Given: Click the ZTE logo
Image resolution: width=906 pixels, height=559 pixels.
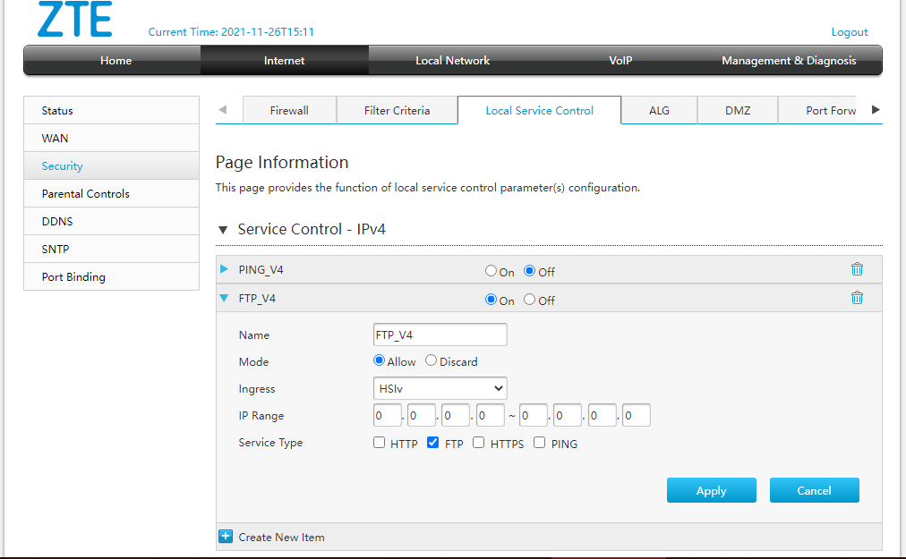Looking at the screenshot, I should (75, 20).
